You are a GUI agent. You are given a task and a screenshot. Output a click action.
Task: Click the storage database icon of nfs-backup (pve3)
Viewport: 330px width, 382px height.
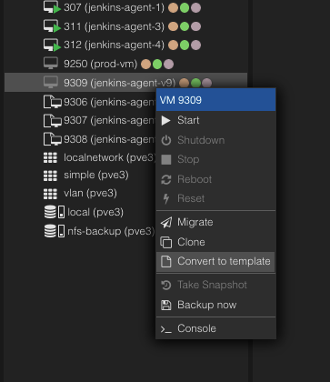coord(50,231)
